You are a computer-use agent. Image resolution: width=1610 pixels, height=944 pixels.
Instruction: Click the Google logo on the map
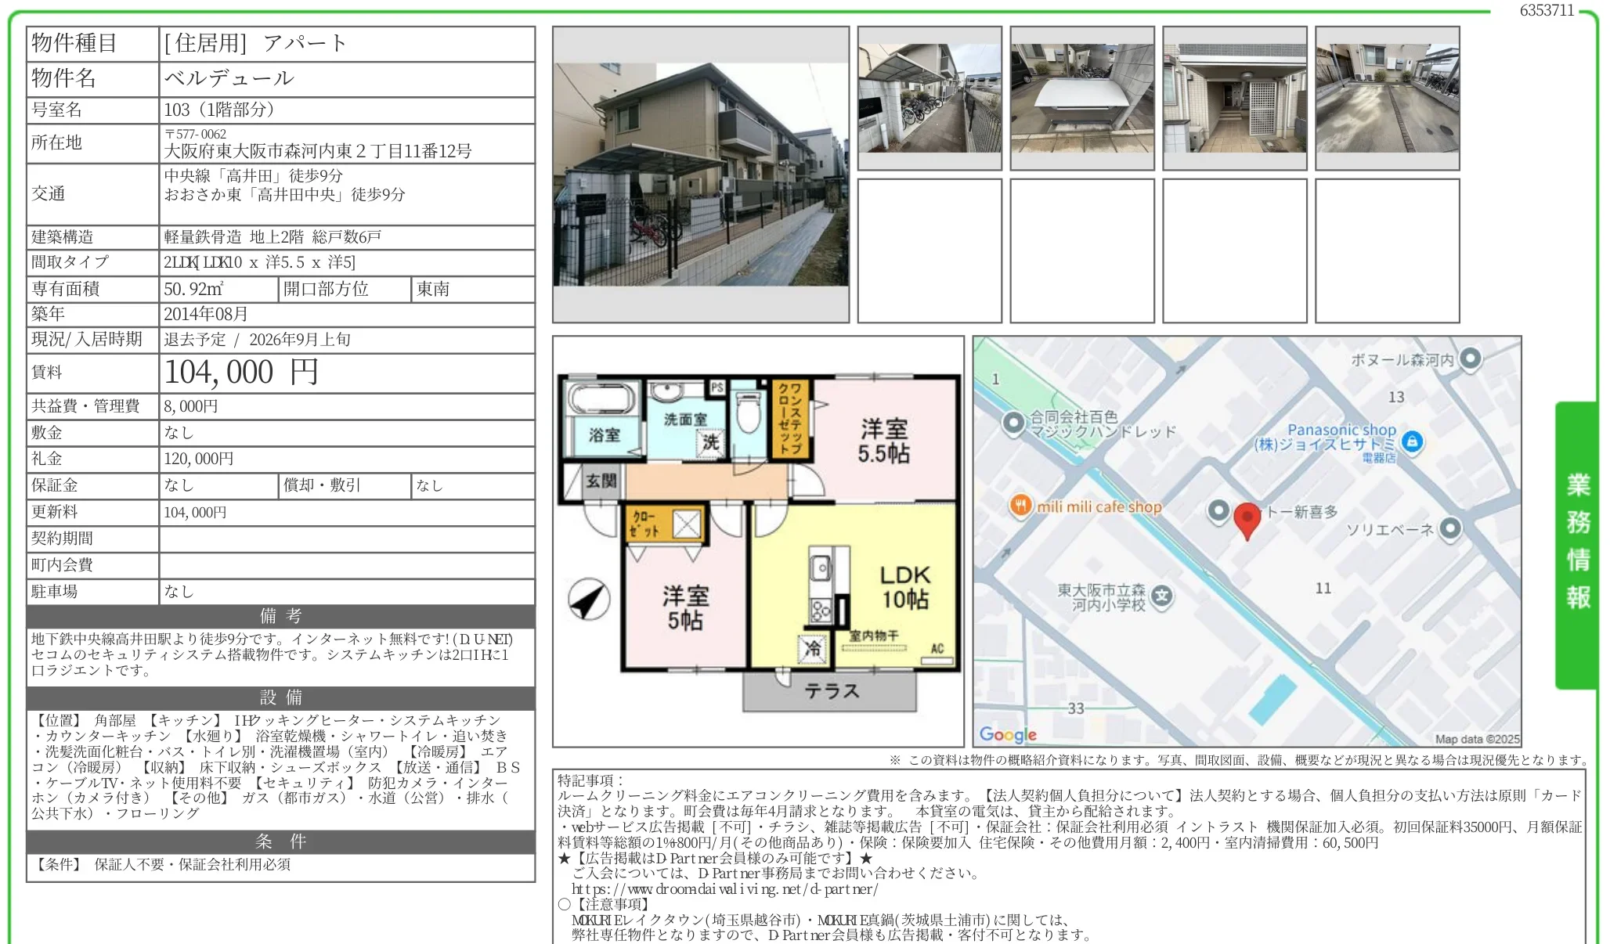(1008, 734)
